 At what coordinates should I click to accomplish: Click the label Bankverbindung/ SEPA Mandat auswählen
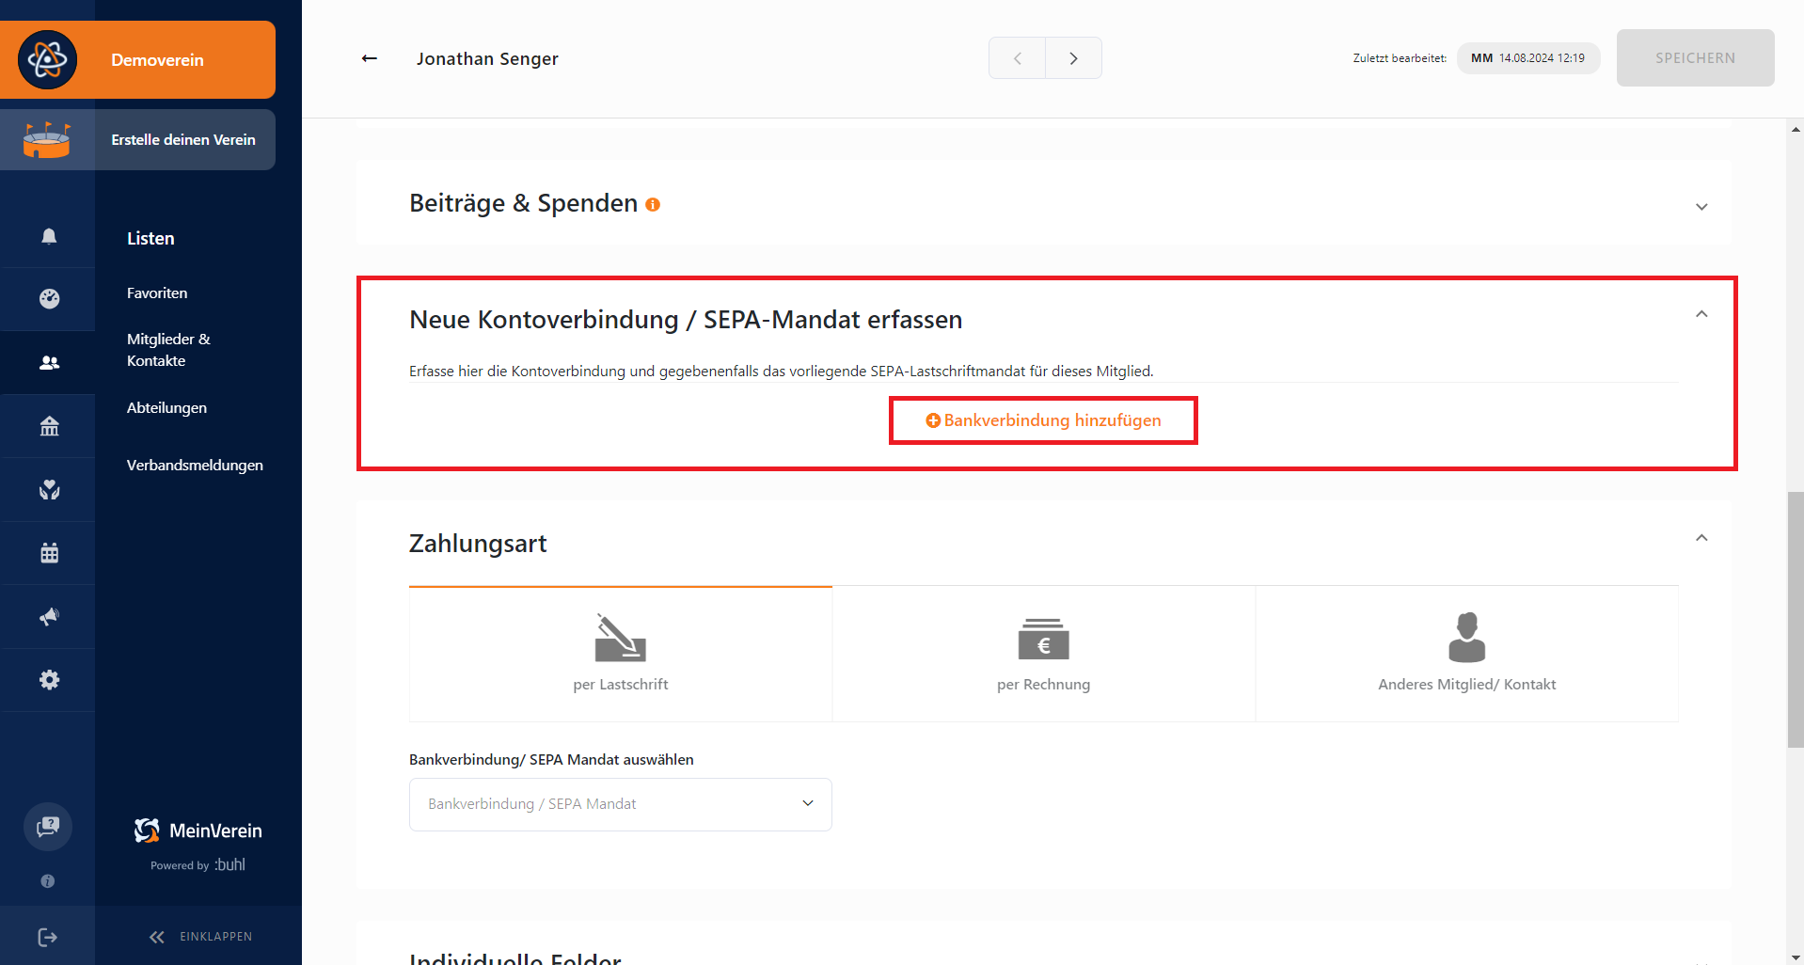[551, 760]
